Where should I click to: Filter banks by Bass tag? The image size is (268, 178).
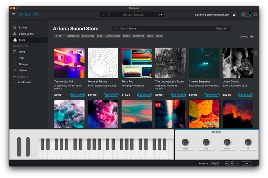tap(150, 36)
